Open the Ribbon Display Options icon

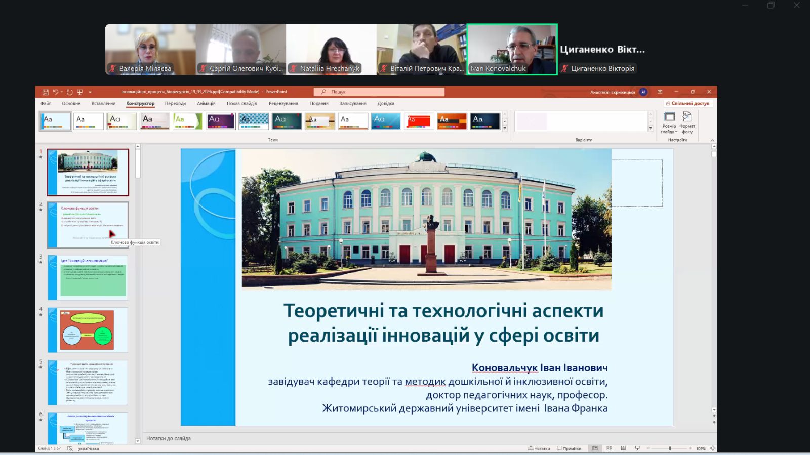click(x=660, y=92)
